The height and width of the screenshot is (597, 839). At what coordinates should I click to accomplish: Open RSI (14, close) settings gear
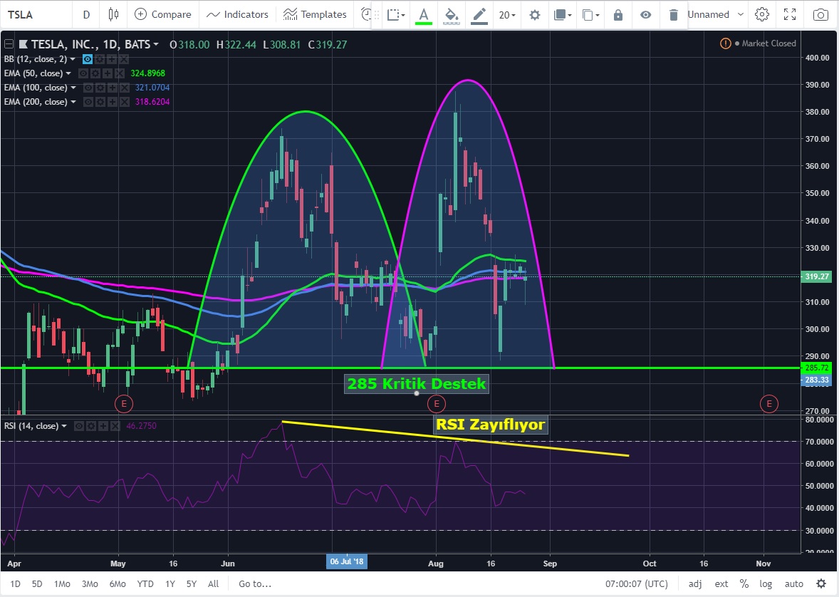pos(91,426)
